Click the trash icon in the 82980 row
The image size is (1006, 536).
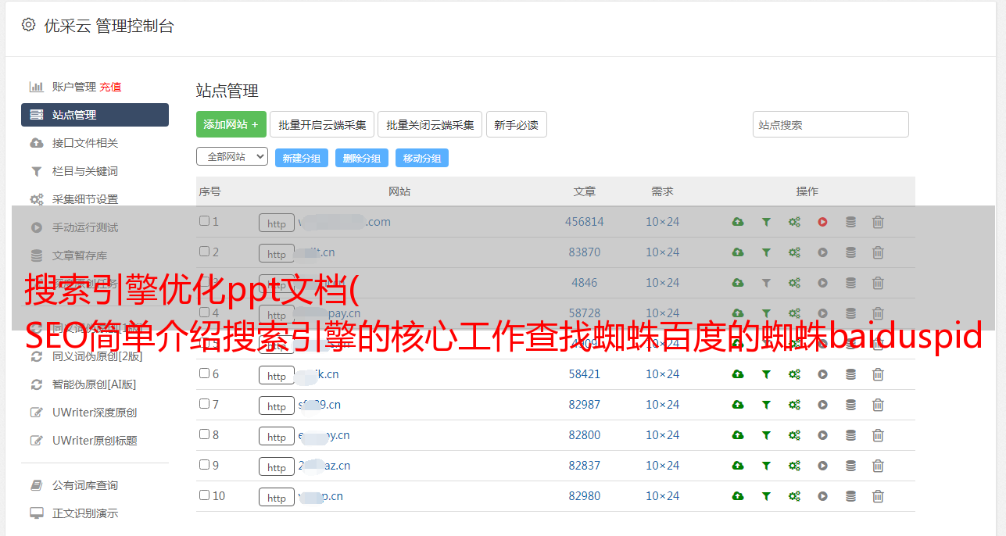coord(878,496)
